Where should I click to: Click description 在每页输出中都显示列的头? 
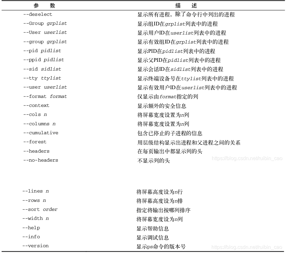170,151
